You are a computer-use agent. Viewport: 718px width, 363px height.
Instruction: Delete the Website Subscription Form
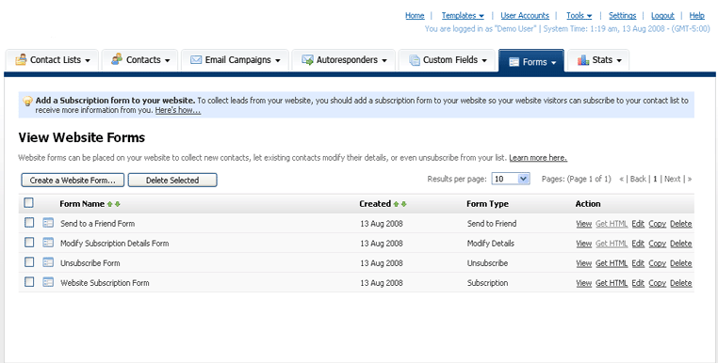pos(681,282)
